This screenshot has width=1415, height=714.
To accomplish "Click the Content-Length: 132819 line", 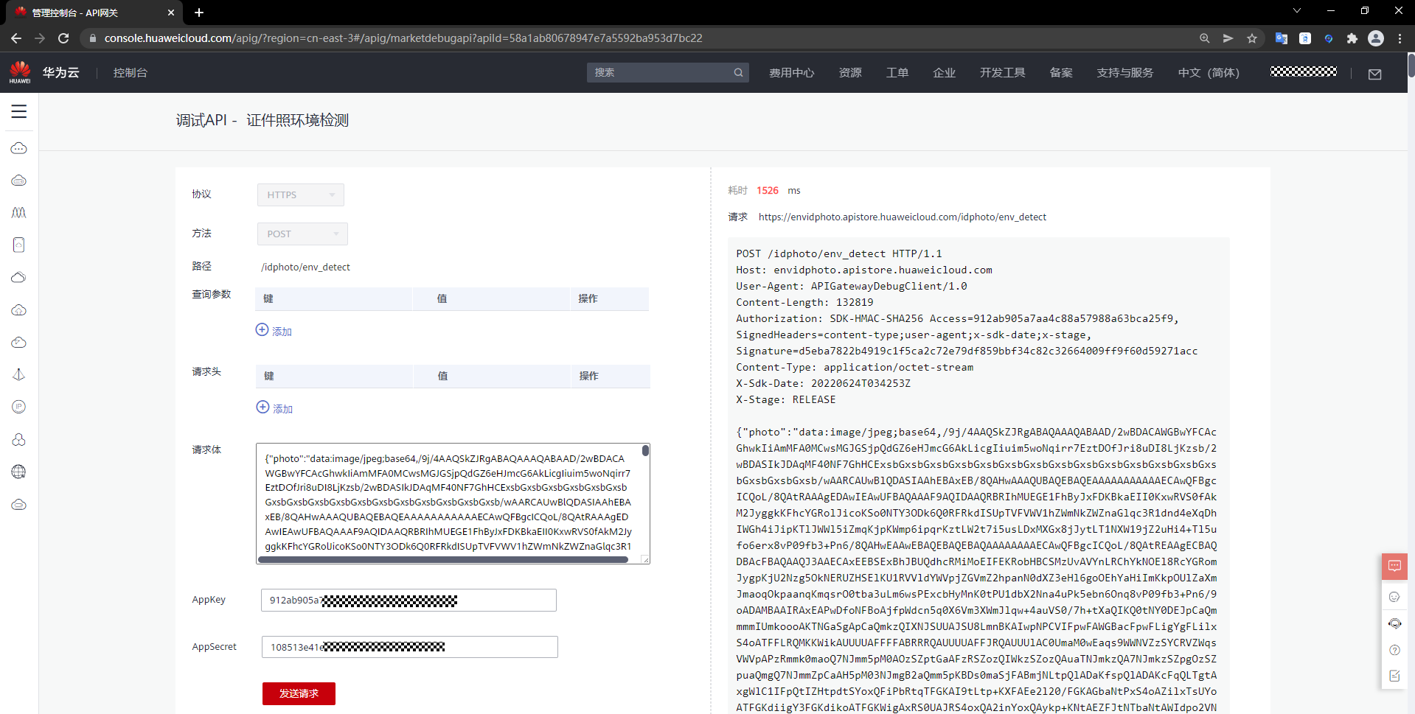I will pyautogui.click(x=804, y=302).
